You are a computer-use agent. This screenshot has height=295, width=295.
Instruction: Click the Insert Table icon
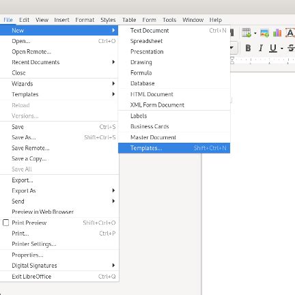[x=247, y=33]
